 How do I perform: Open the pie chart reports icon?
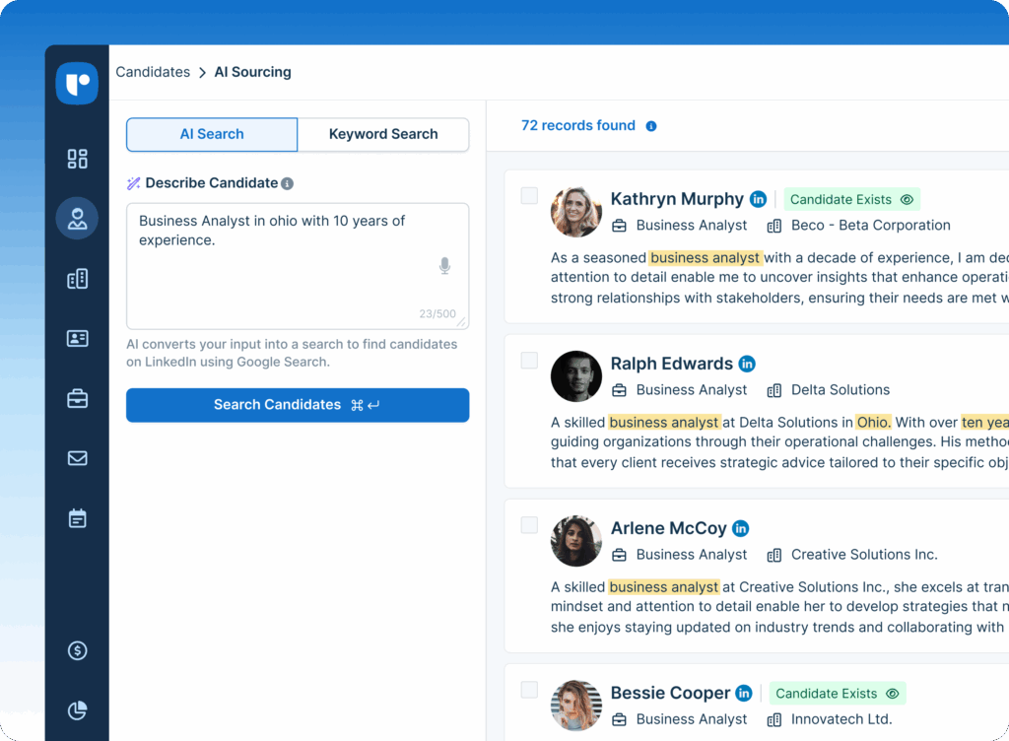77,710
